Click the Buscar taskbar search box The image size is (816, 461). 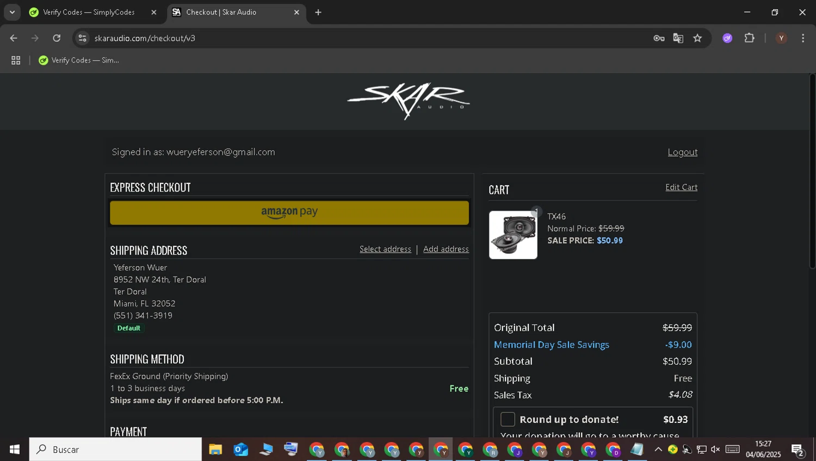(115, 450)
